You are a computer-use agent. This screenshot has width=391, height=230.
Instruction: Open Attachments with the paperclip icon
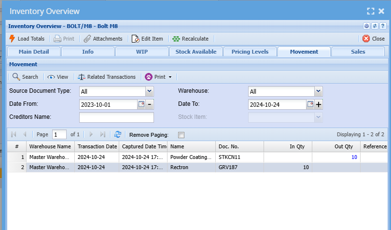pyautogui.click(x=87, y=39)
